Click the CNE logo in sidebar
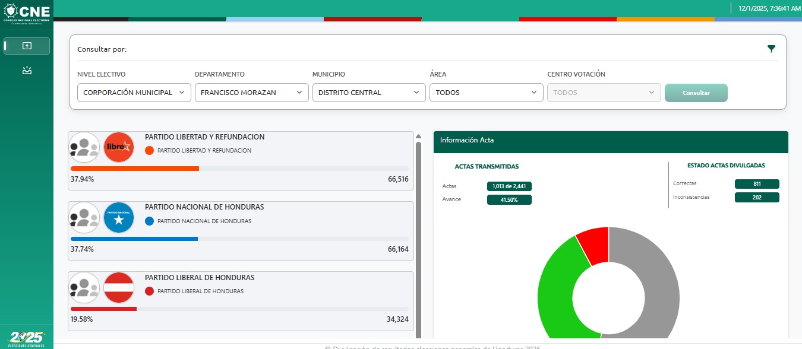 pos(27,13)
